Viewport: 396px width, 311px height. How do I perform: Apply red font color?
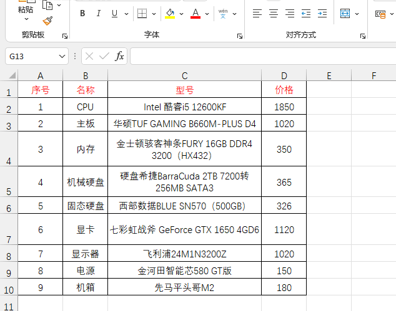[196, 13]
